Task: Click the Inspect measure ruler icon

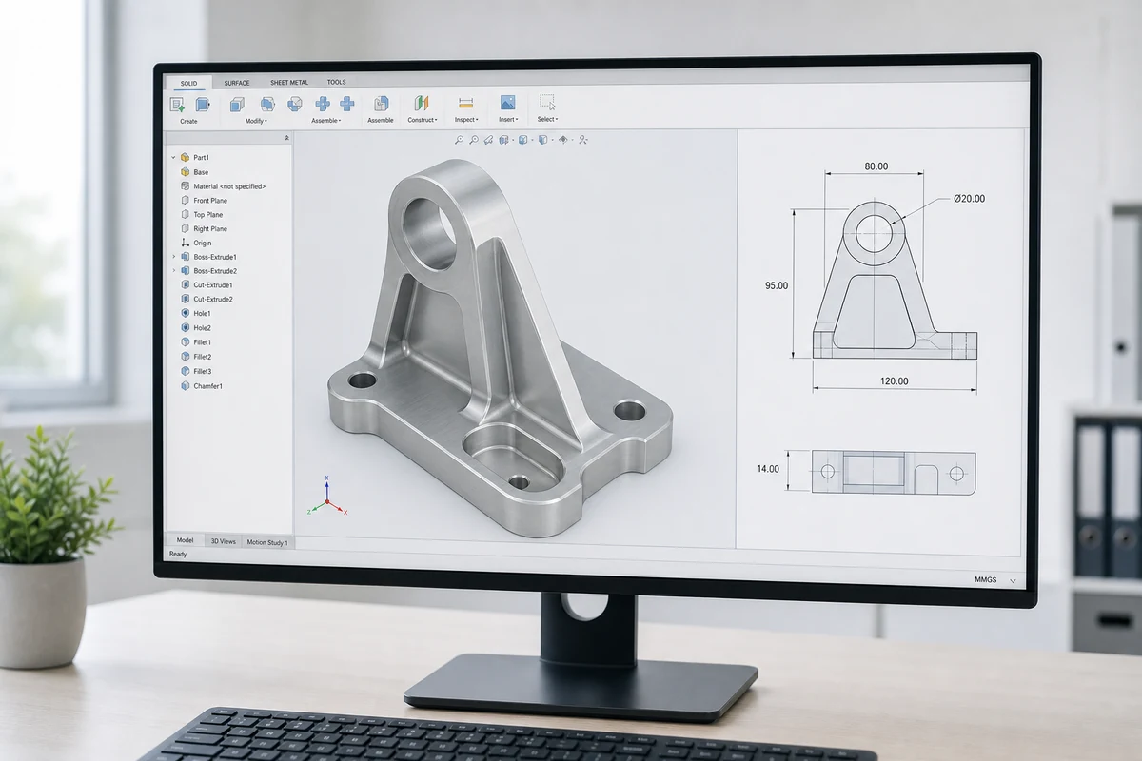Action: tap(465, 103)
